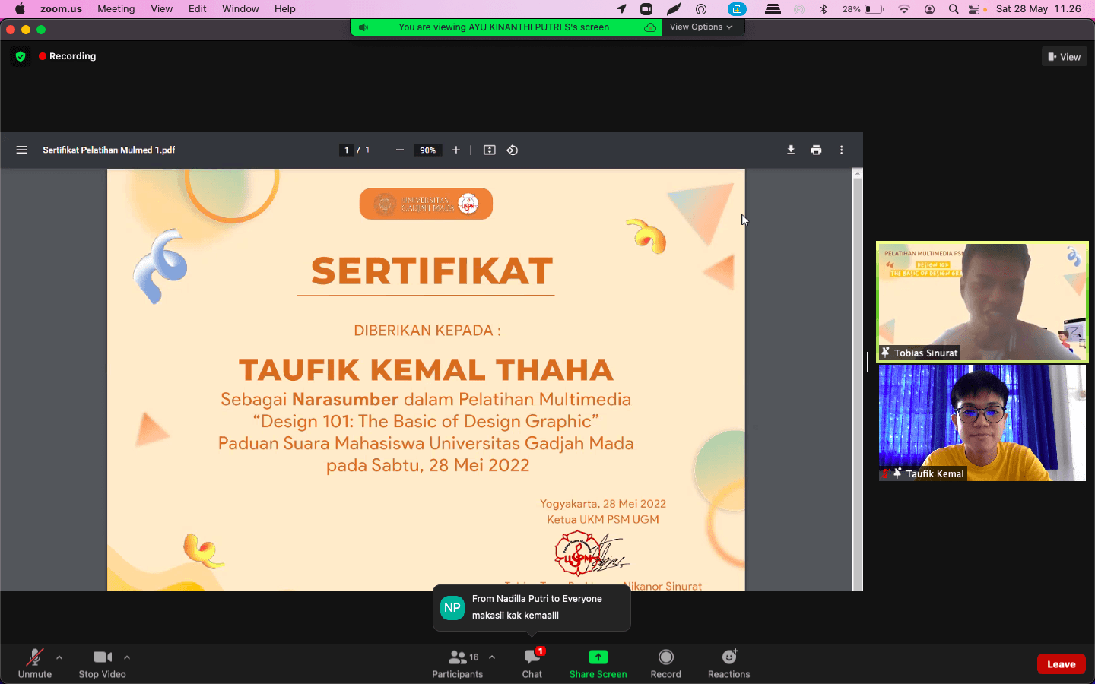Open the Reactions picker
This screenshot has height=684, width=1095.
[729, 663]
